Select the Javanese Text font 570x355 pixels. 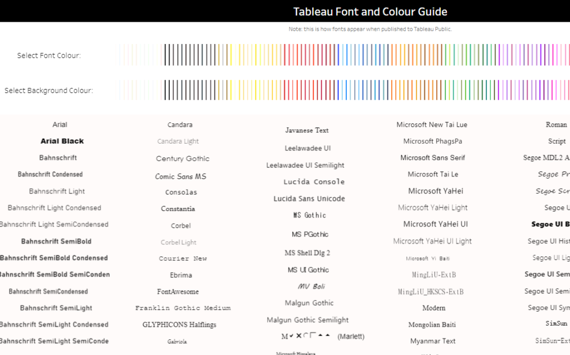coord(307,130)
